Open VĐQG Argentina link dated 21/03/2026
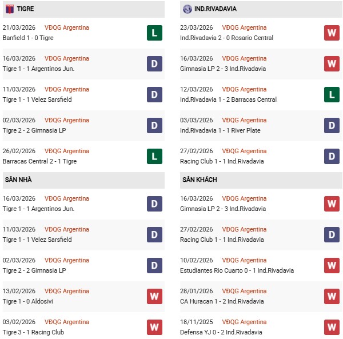The height and width of the screenshot is (339, 343). click(66, 27)
